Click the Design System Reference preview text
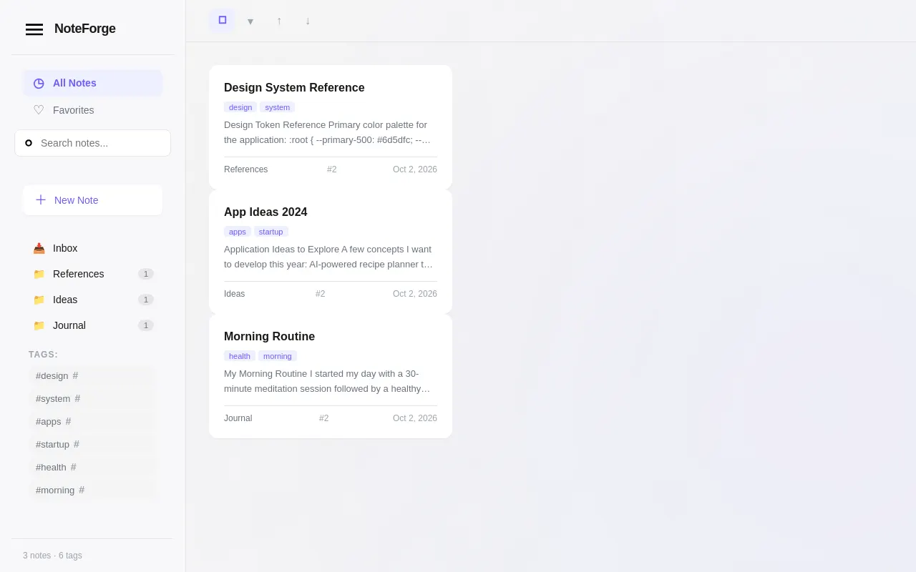This screenshot has height=572, width=916. click(328, 132)
